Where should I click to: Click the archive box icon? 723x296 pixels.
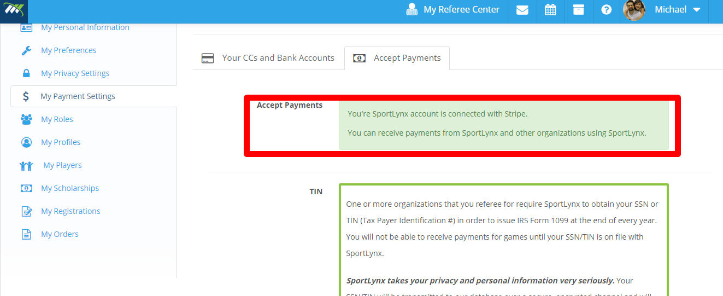578,10
